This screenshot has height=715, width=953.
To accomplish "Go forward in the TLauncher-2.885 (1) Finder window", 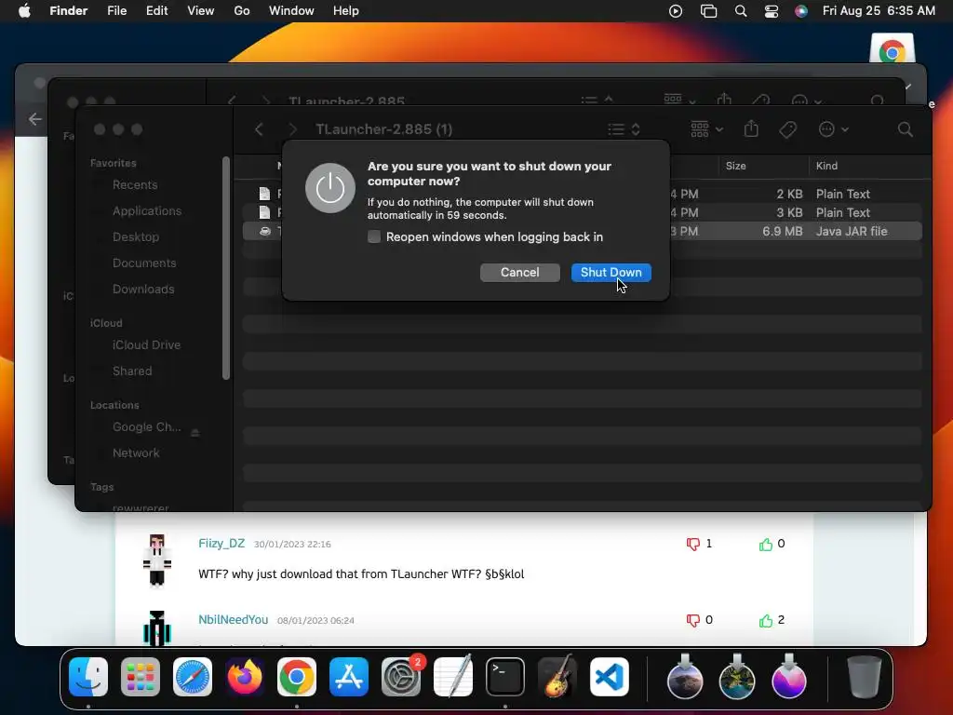I will (292, 128).
